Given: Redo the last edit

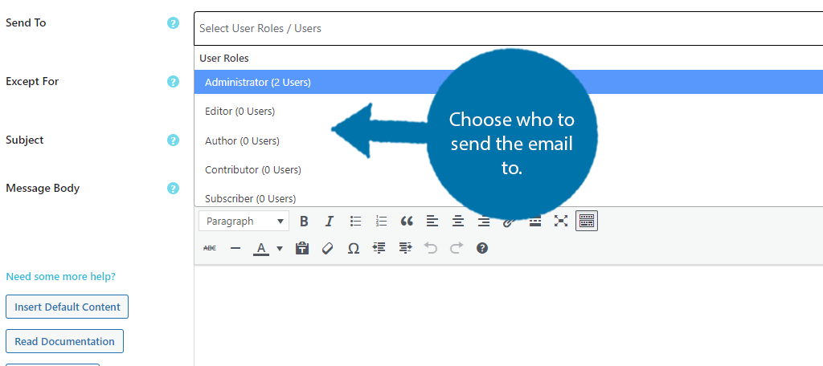Looking at the screenshot, I should click(457, 248).
